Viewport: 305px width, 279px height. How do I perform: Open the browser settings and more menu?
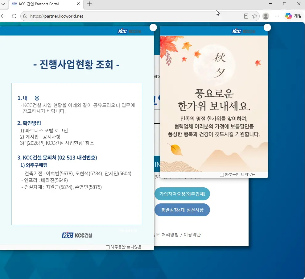277,16
